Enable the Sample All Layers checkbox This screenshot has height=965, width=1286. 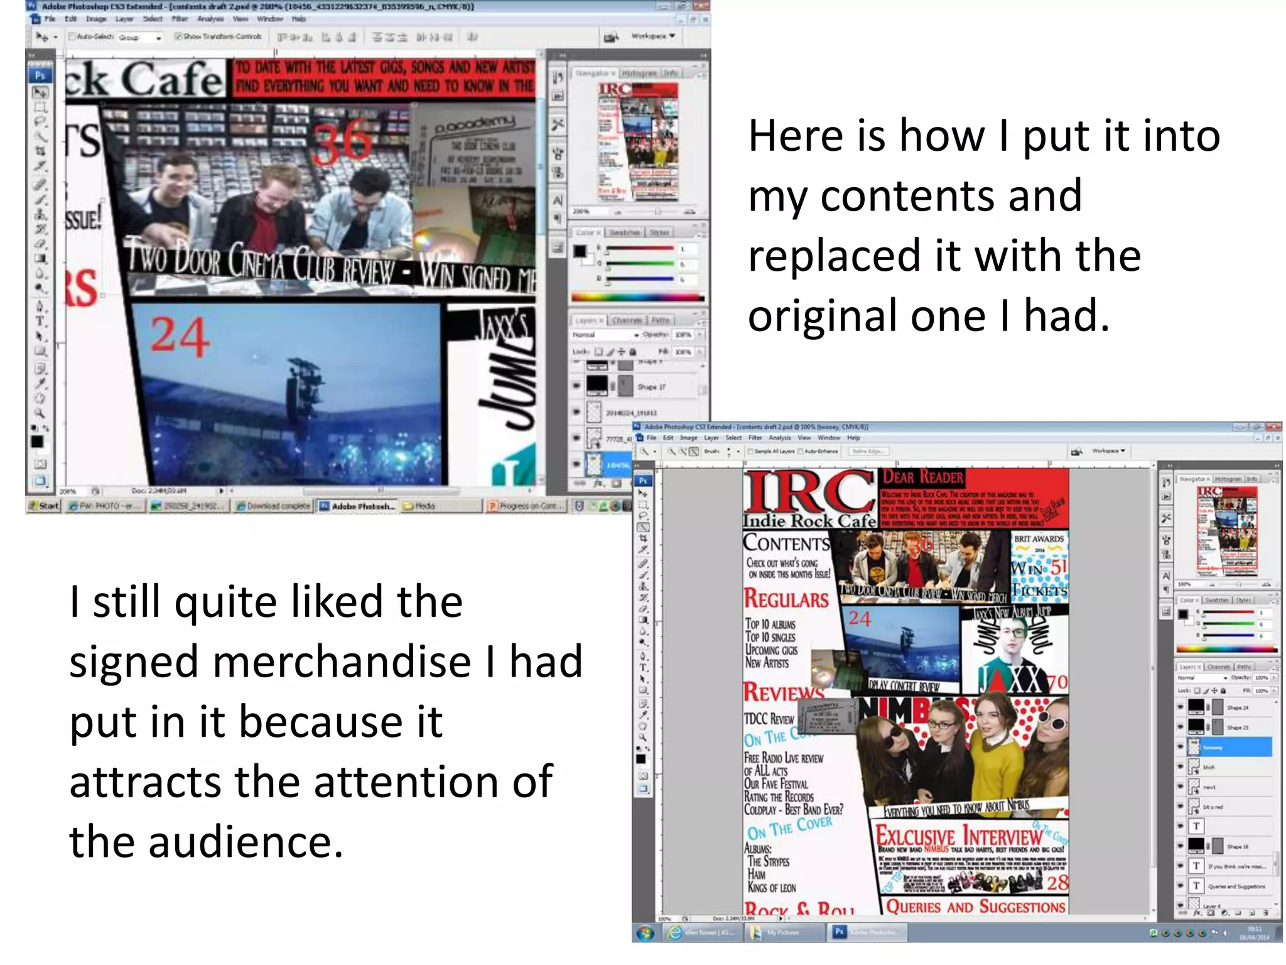click(x=751, y=451)
